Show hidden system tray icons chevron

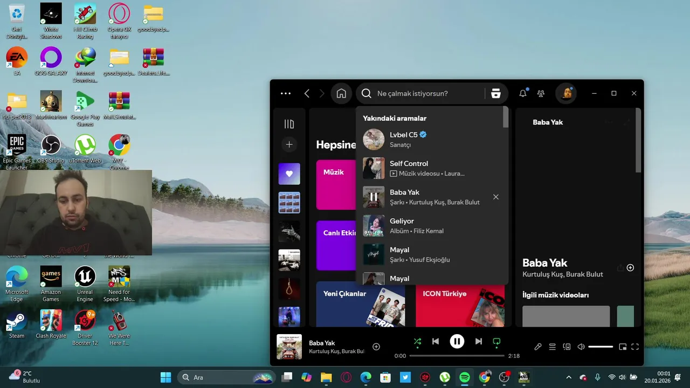pos(568,377)
